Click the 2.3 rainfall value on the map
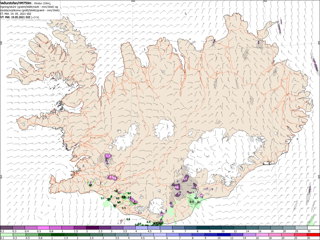The height and width of the screenshot is (240, 320). coord(123,197)
